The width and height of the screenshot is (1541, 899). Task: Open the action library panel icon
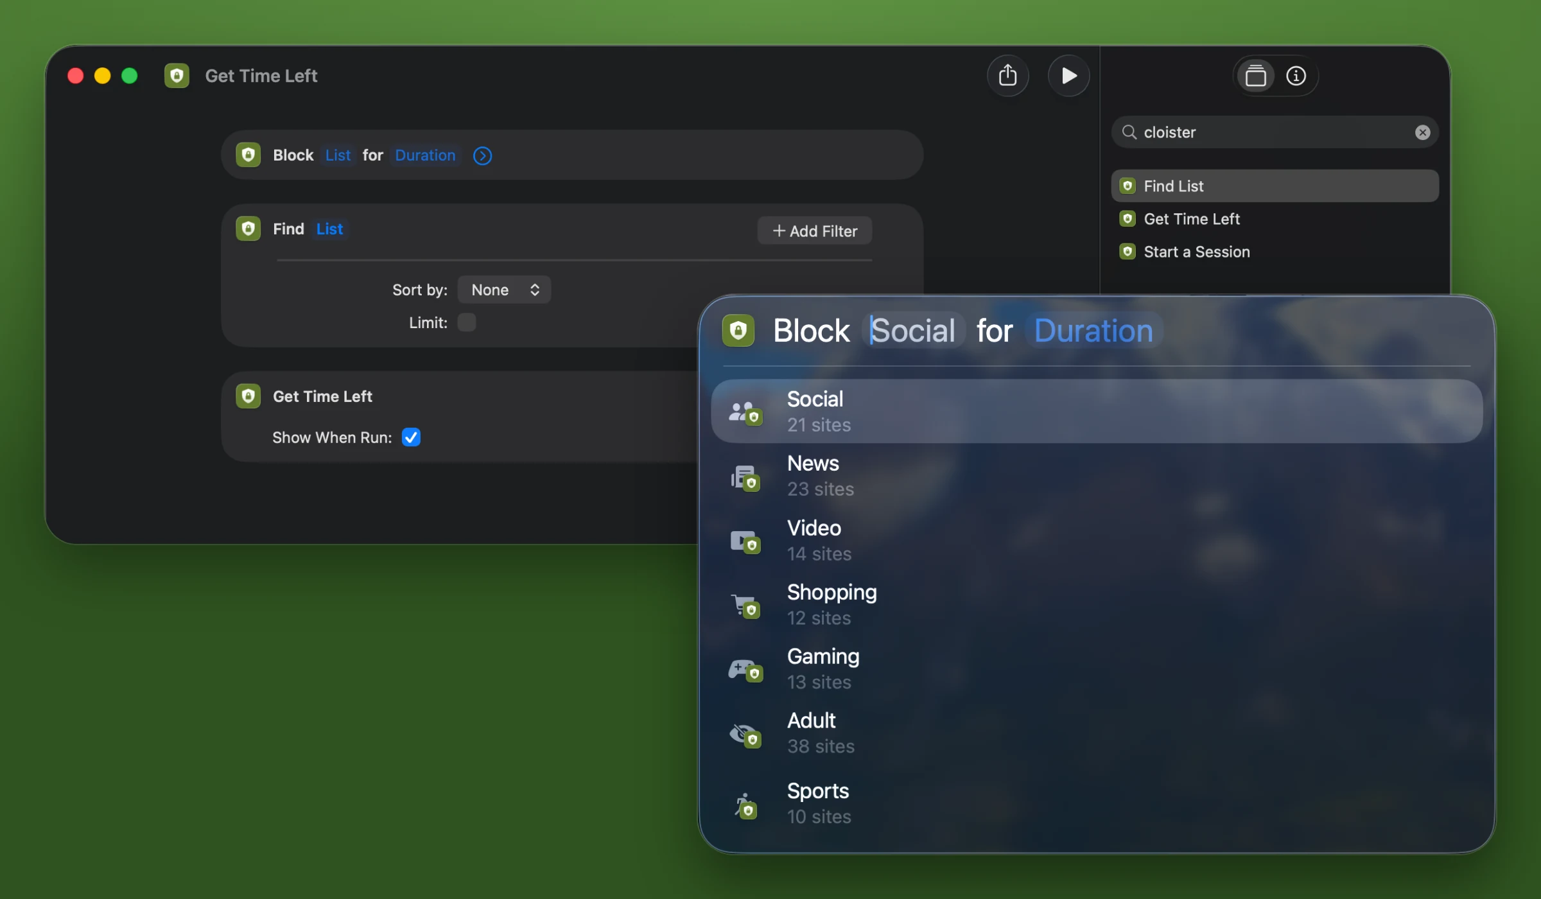(x=1255, y=76)
